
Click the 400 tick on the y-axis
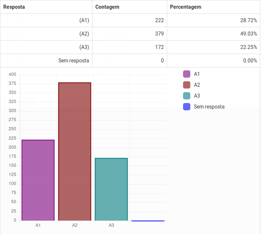[13, 74]
